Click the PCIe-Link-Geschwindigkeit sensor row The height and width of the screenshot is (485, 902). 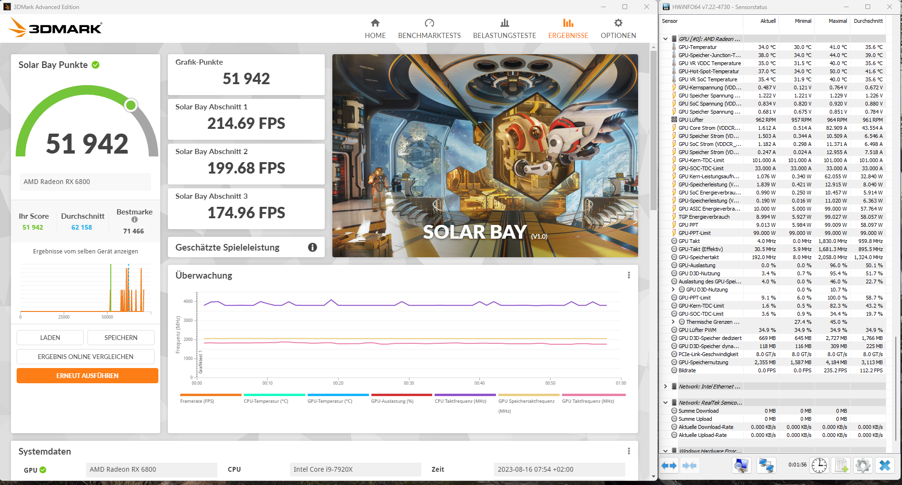(x=777, y=354)
